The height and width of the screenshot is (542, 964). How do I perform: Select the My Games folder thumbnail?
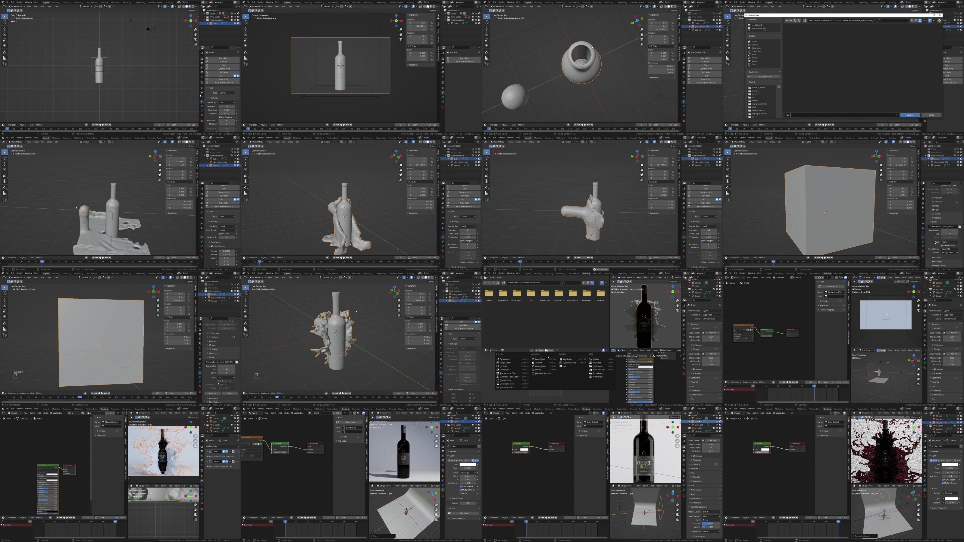(587, 294)
